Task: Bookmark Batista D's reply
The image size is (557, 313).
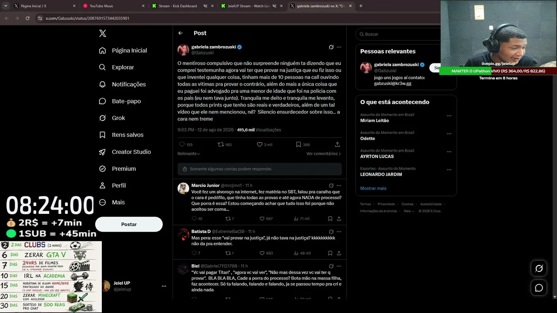Action: (330, 253)
